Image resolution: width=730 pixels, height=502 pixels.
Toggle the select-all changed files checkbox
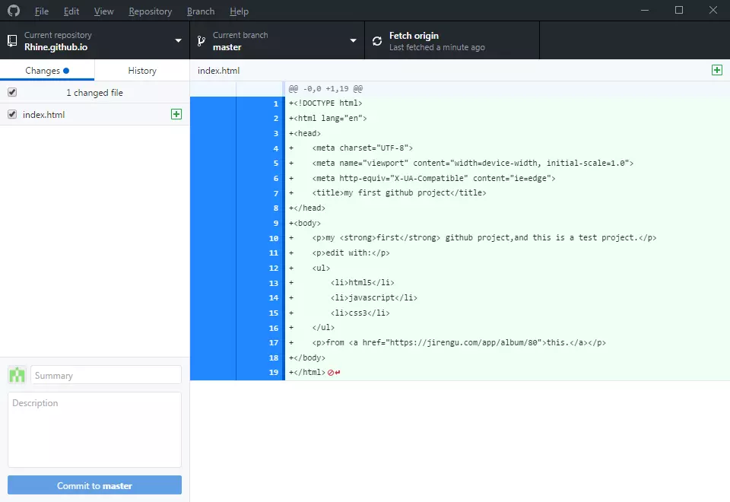[11, 92]
